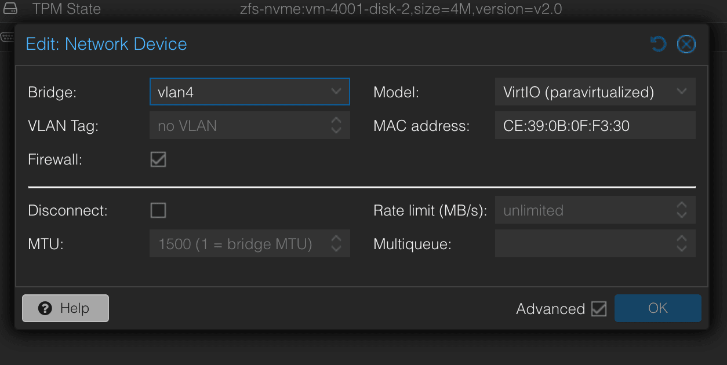Screen dimensions: 727x365
Task: Click the circled X dialog icon
Action: [x=686, y=43]
